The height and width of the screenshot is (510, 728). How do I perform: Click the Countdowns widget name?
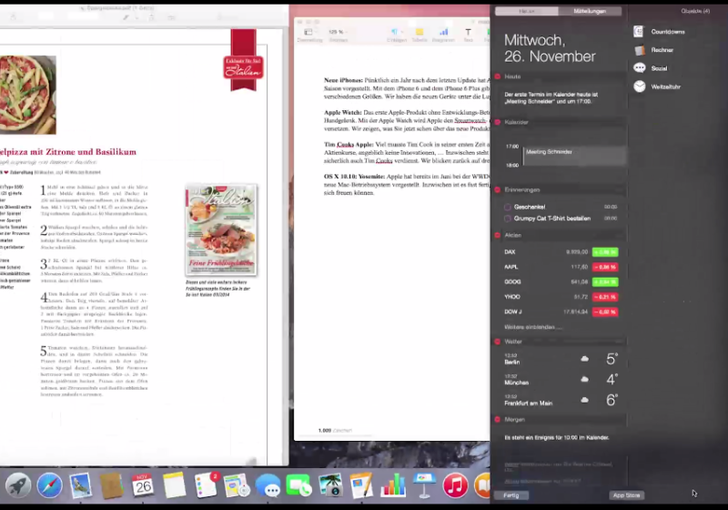(x=668, y=32)
